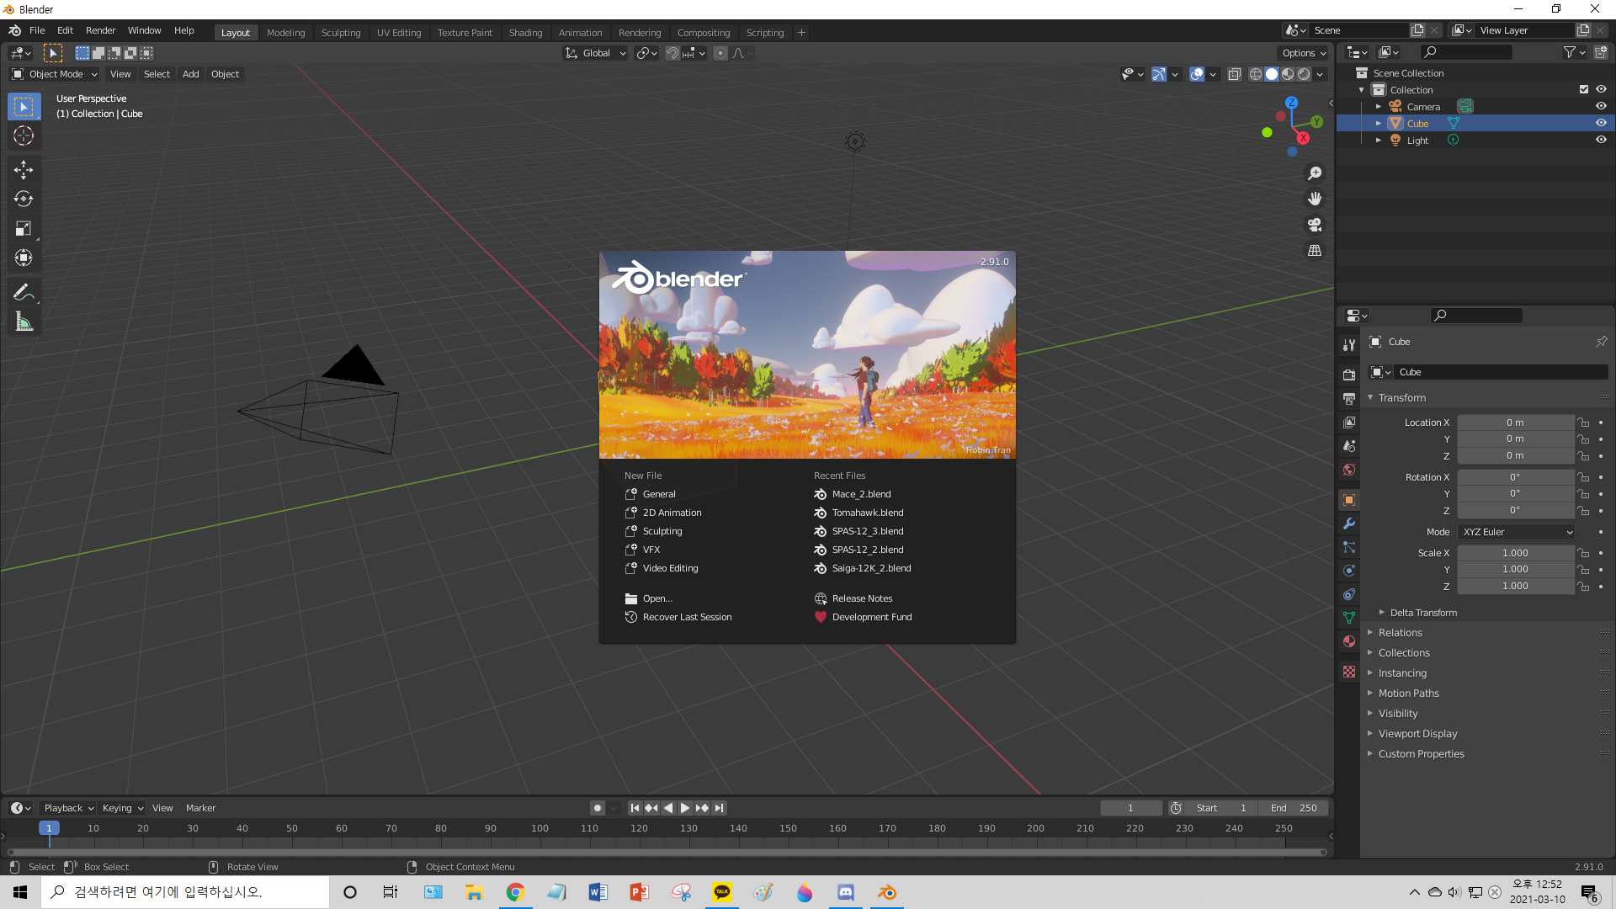Open World properties tab icon
This screenshot has height=909, width=1616.
1349,470
